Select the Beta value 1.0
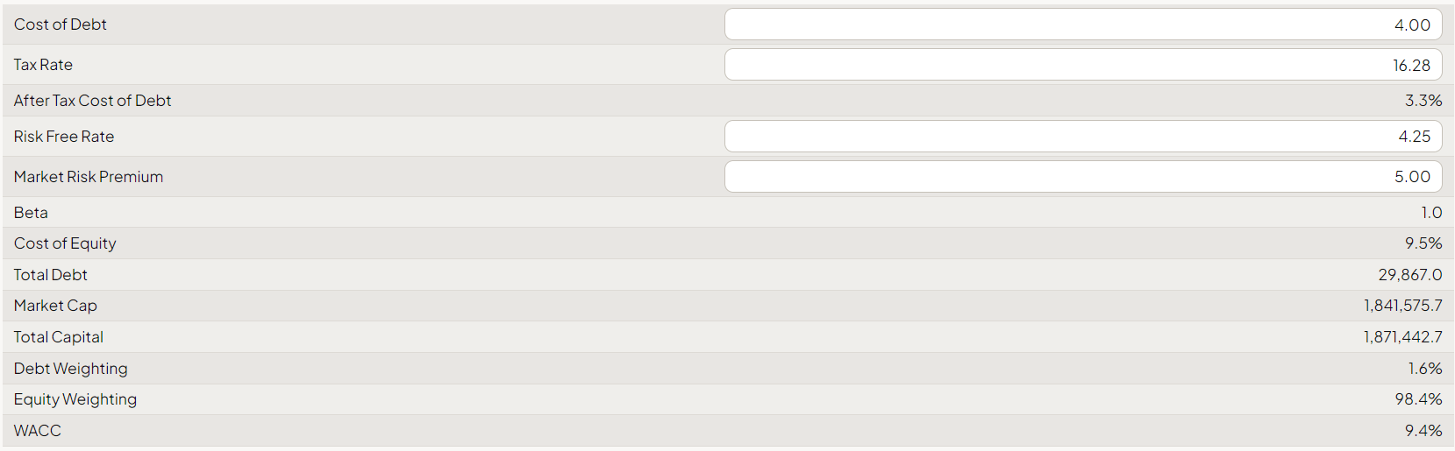This screenshot has width=1455, height=451. [1431, 213]
